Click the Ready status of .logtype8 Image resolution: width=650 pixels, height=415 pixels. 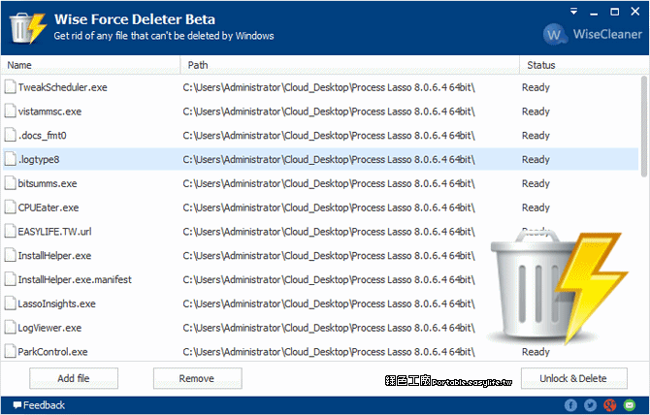coord(536,159)
